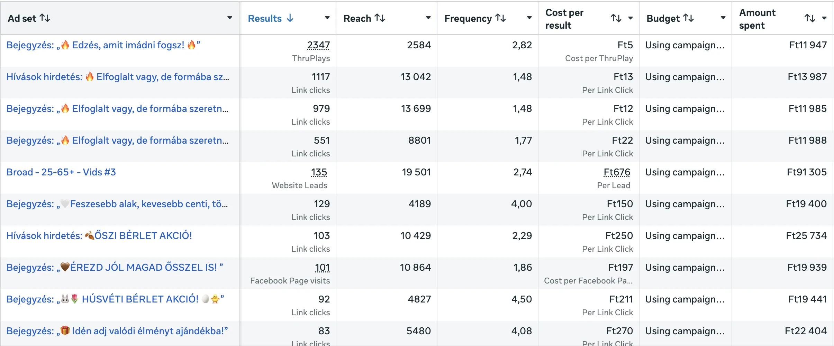Open Frequency column dropdown menu
The width and height of the screenshot is (834, 346).
tap(529, 18)
